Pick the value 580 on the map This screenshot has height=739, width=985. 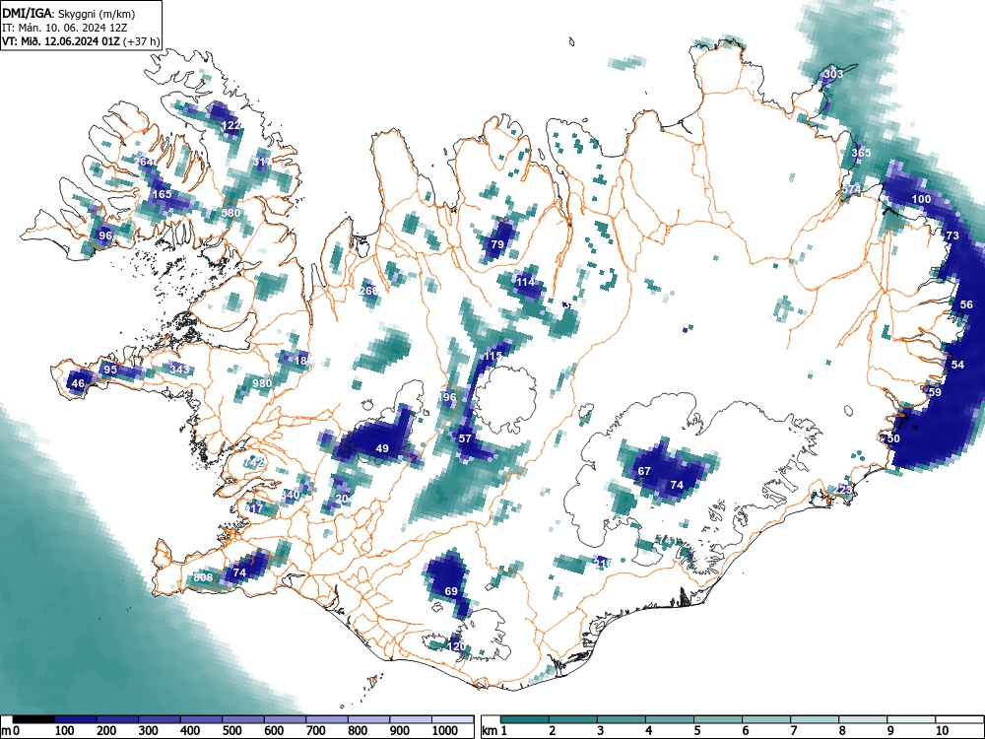tap(230, 213)
